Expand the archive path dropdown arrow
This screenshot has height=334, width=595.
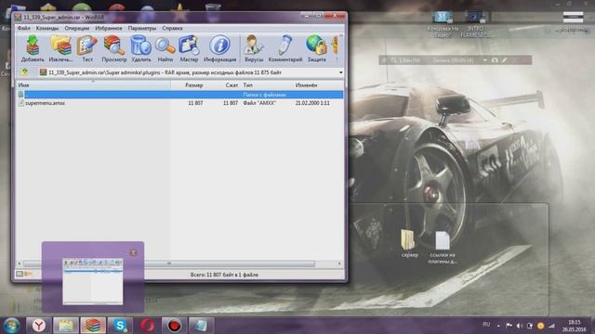(x=340, y=72)
